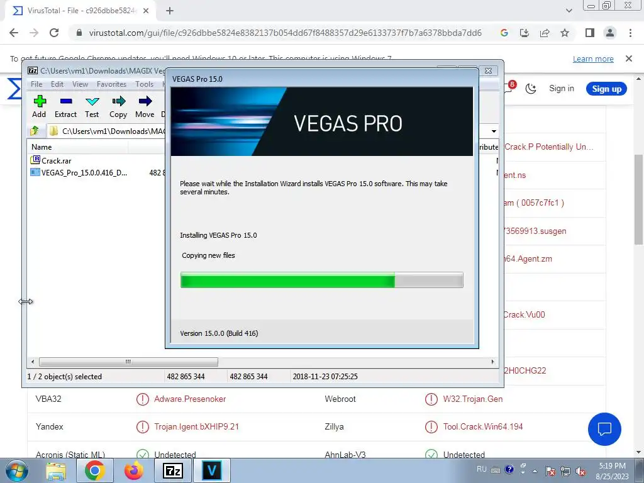Open the View menu in 7-Zip
The height and width of the screenshot is (483, 644).
tap(80, 84)
